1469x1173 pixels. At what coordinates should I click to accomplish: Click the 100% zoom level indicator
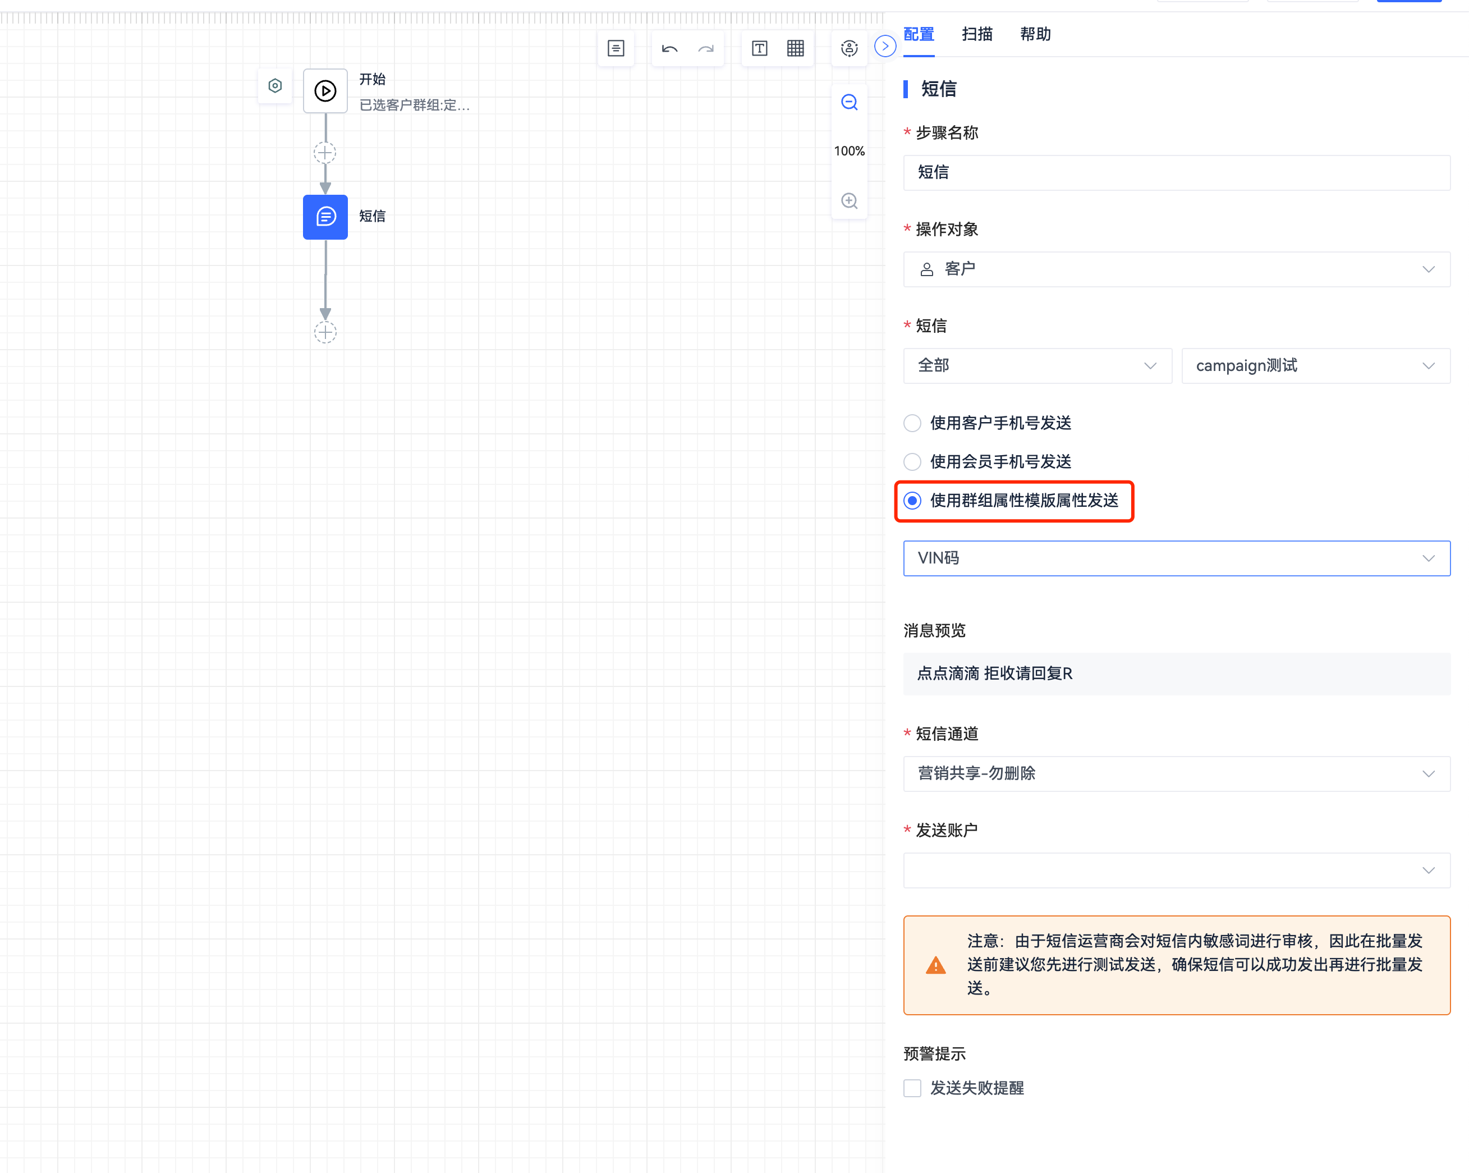click(849, 152)
